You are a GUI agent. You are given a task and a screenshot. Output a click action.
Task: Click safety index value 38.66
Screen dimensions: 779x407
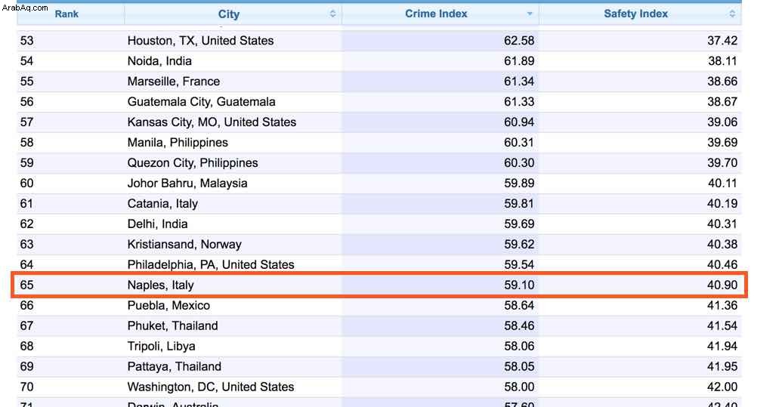coord(722,82)
